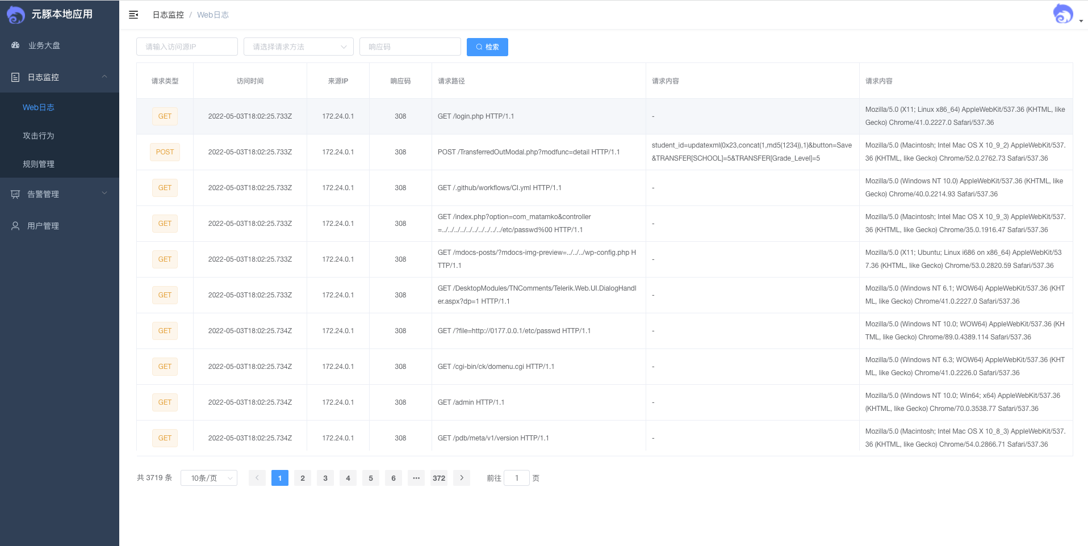The width and height of the screenshot is (1088, 546).
Task: Focus the 请输入访问源IP input field
Action: click(x=187, y=47)
